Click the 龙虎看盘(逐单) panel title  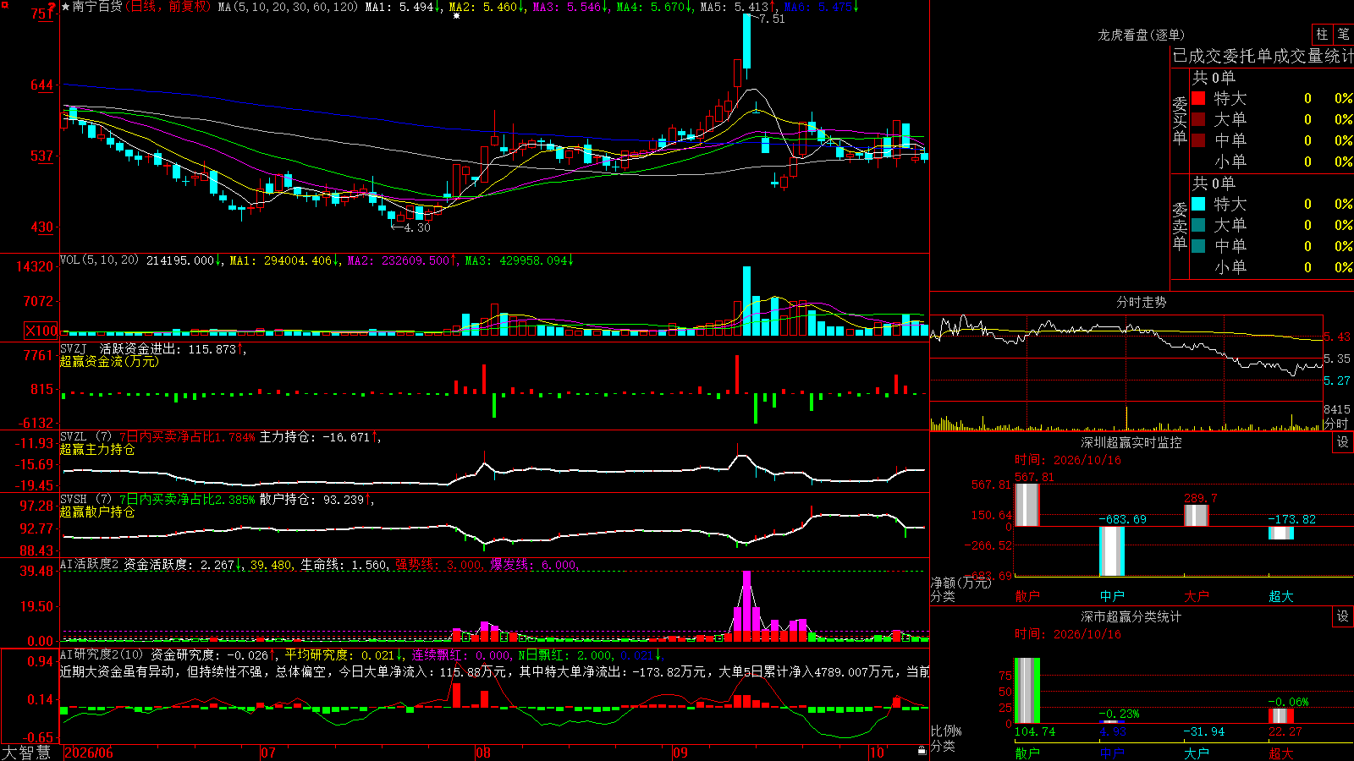point(1142,35)
